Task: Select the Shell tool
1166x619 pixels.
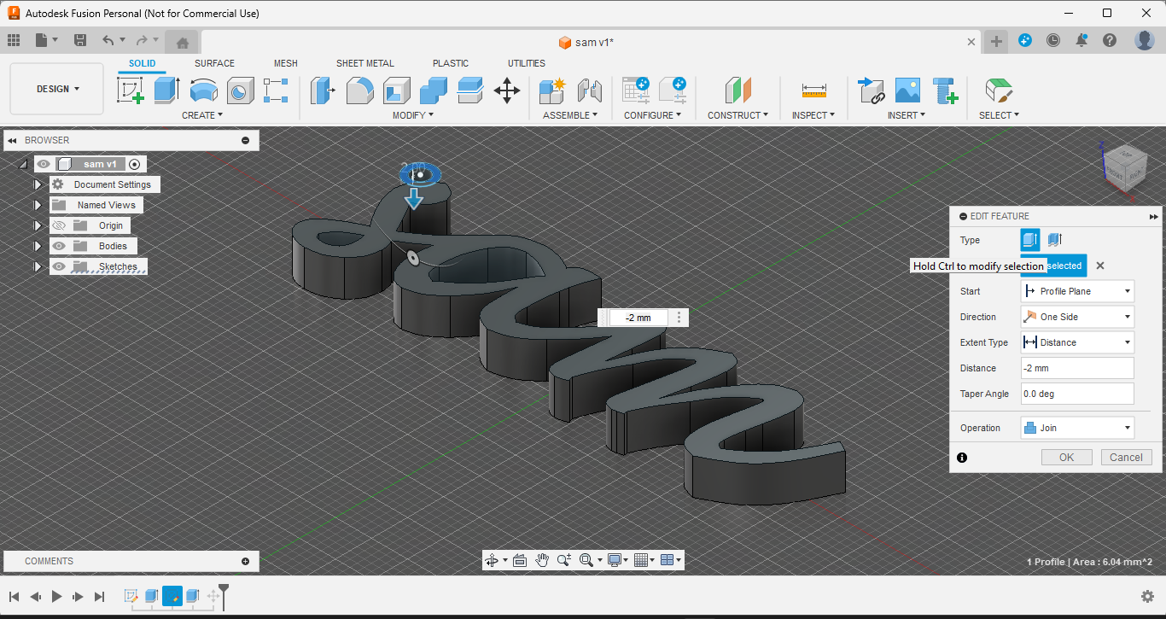Action: (396, 90)
